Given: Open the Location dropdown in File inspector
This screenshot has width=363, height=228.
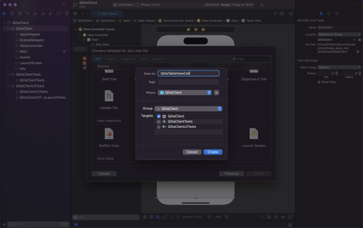Looking at the screenshot, I should pyautogui.click(x=339, y=34).
